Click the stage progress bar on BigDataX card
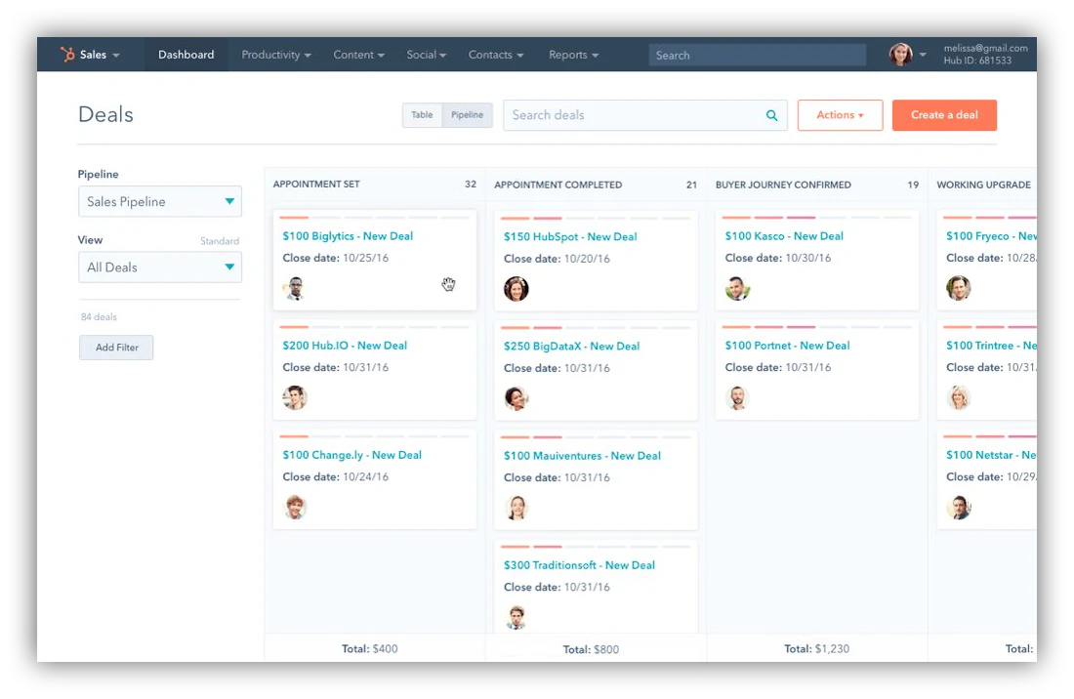1074x699 pixels. tap(596, 328)
